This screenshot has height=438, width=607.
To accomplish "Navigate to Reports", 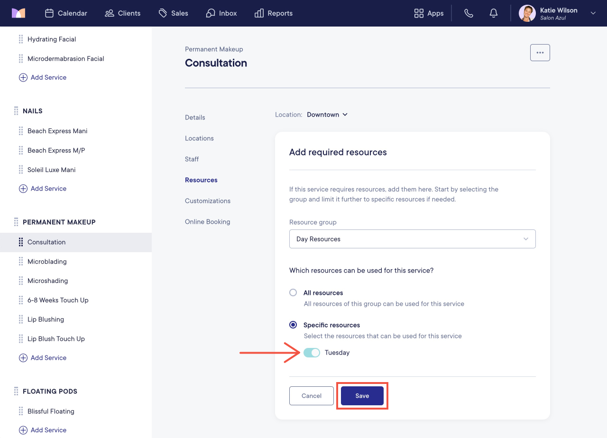I will (x=274, y=13).
